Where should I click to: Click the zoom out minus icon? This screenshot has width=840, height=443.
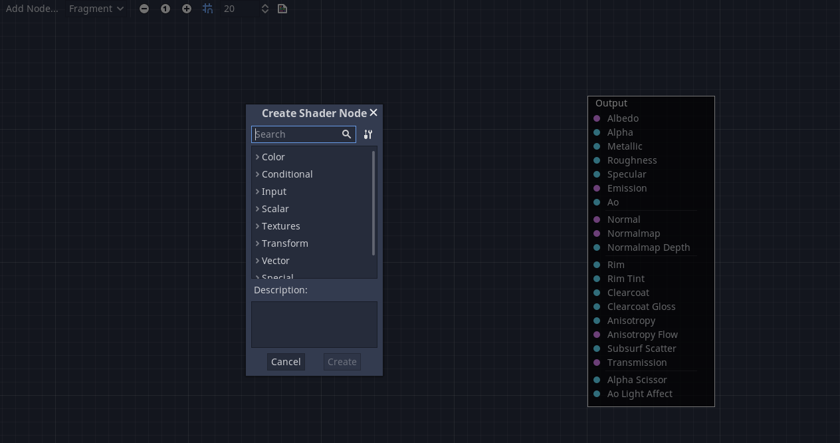tap(144, 9)
